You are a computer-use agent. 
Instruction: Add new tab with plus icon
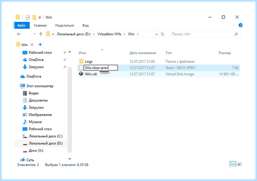tap(40, 44)
